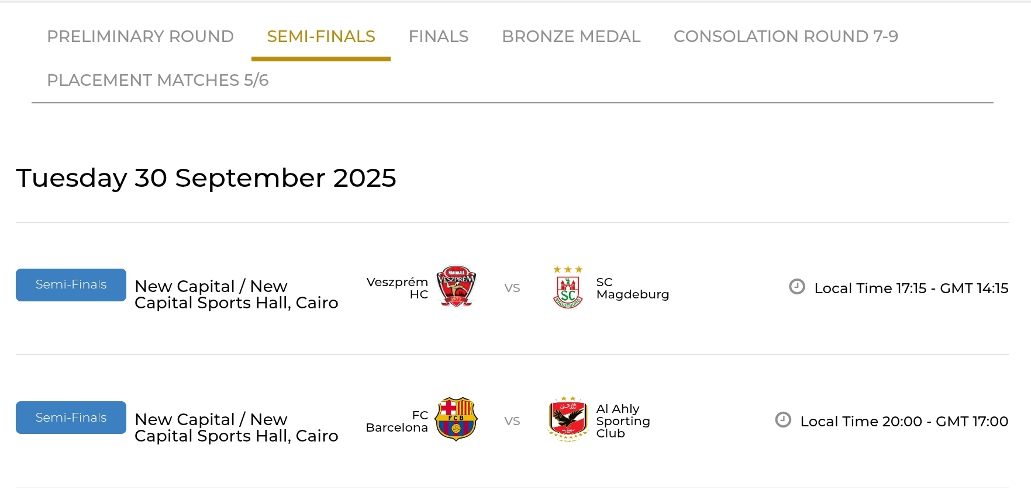
Task: Open Placement Matches 5/6 tab
Action: pyautogui.click(x=158, y=80)
